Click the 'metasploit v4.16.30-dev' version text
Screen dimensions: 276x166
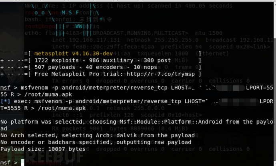click(74, 54)
